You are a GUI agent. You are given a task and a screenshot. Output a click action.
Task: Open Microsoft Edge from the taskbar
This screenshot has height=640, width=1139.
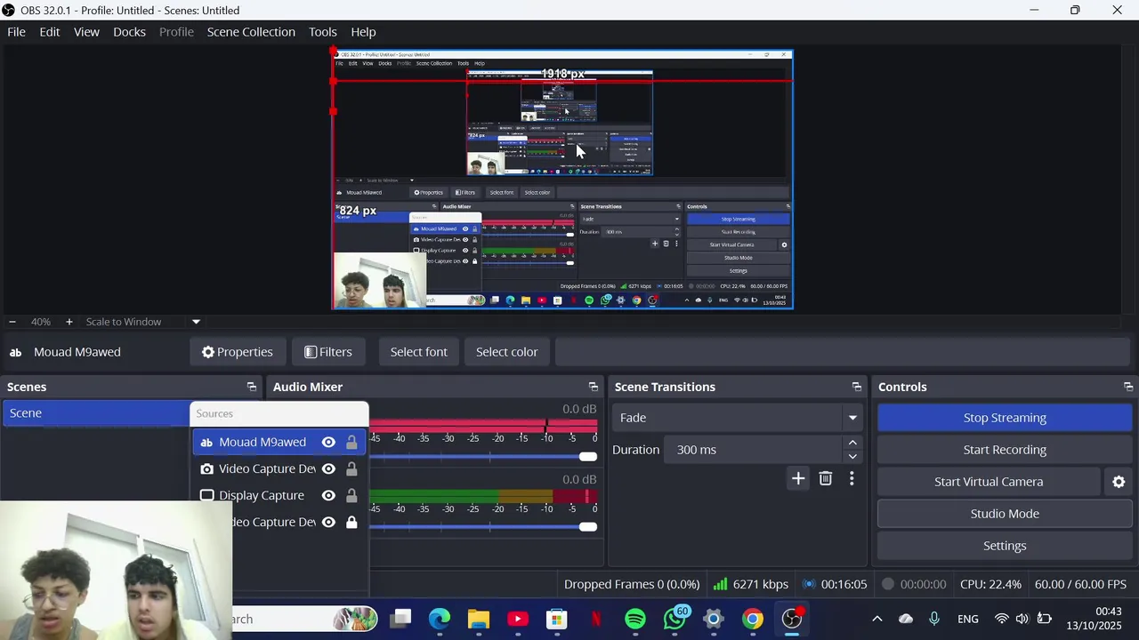tap(440, 619)
